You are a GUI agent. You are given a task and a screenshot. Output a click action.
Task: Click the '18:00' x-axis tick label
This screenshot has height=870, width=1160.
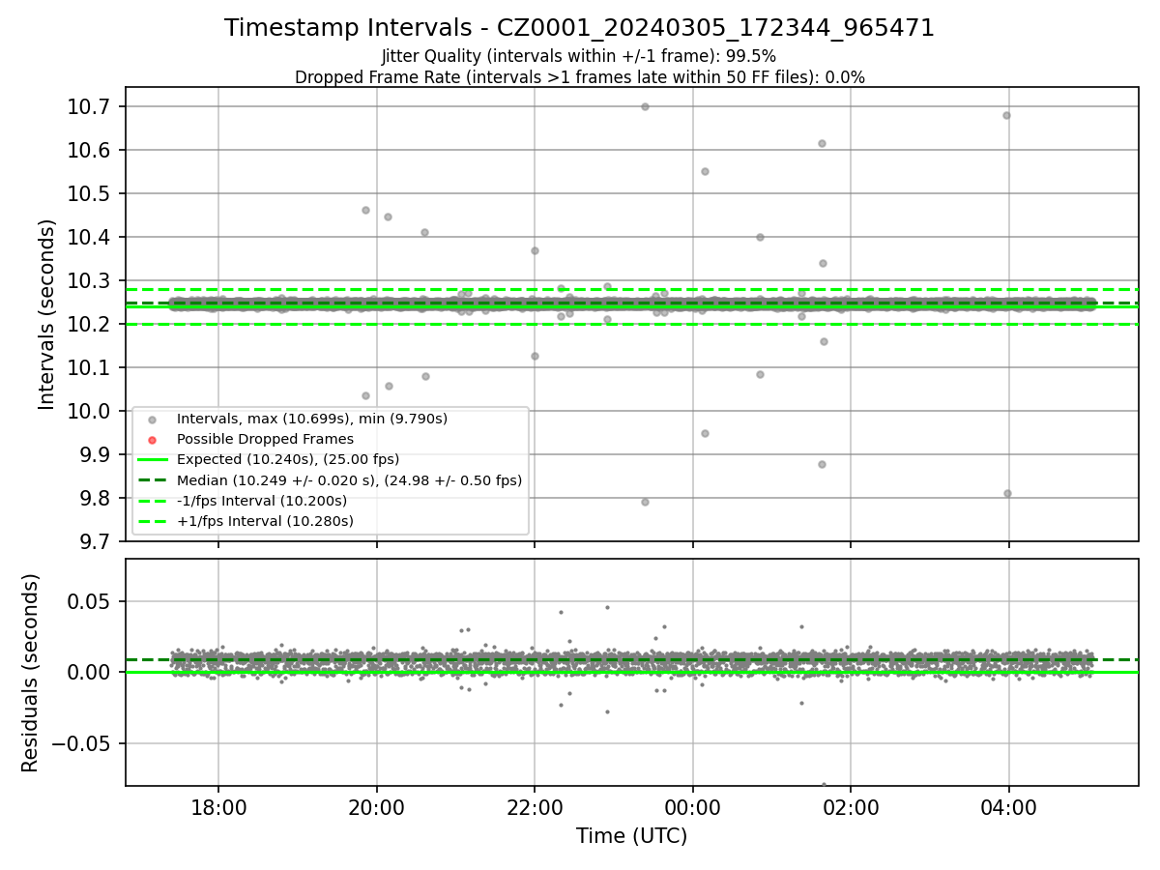pos(218,806)
